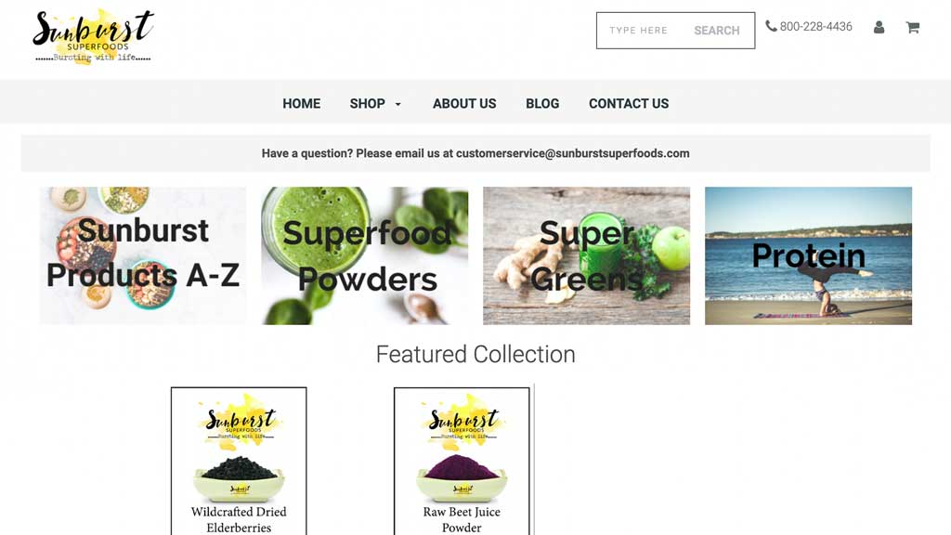This screenshot has height=535, width=951.
Task: View the Wildcrafted Dried Elderberries product
Action: point(239,461)
